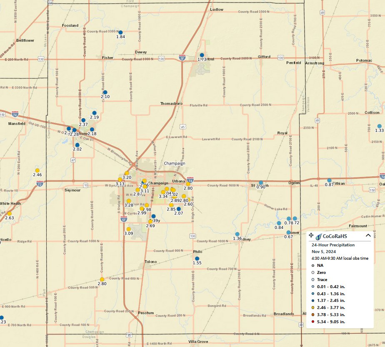Image resolution: width=385 pixels, height=347 pixels.
Task: Click the 2.69 yellow marker
Action: [150, 221]
